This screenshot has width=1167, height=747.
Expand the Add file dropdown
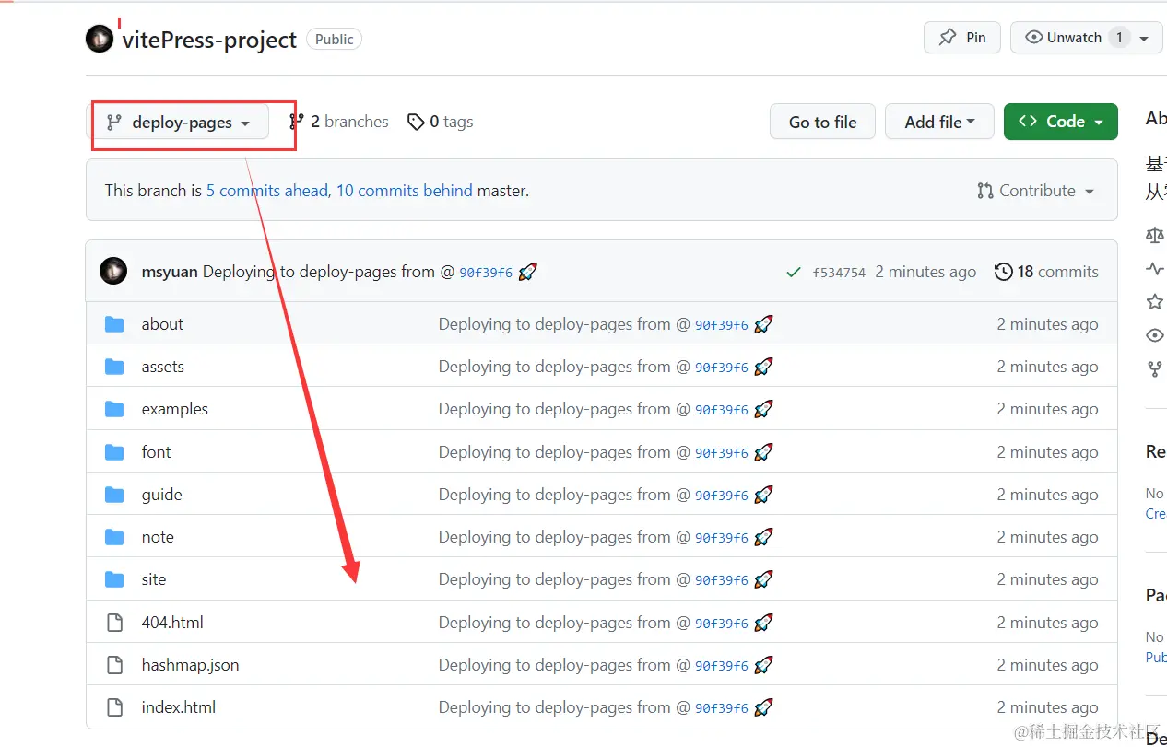(x=939, y=122)
